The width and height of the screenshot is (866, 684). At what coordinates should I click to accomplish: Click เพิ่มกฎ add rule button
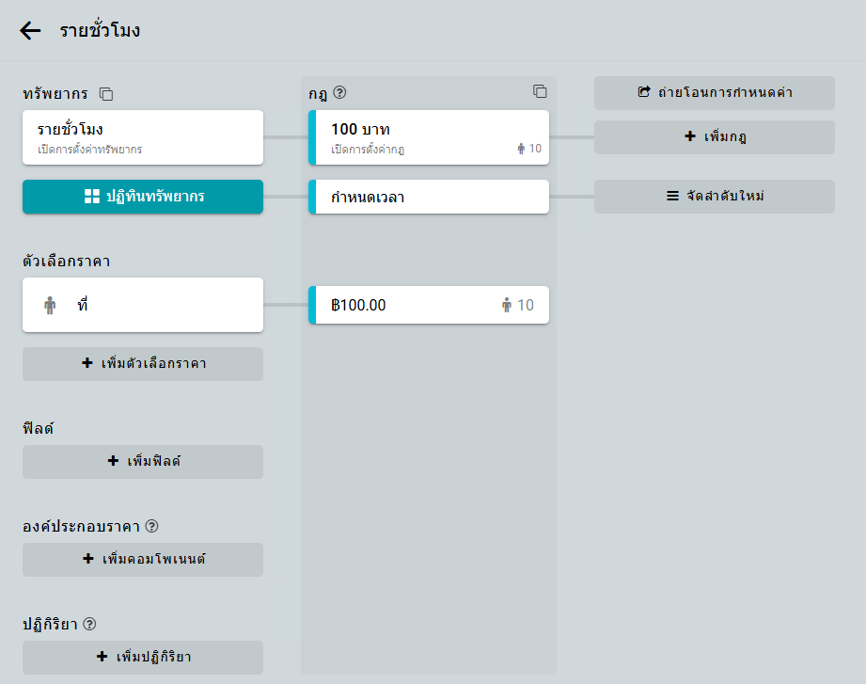(714, 137)
